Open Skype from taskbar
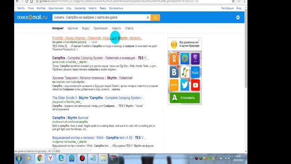This screenshot has width=291, height=164. 61,158
